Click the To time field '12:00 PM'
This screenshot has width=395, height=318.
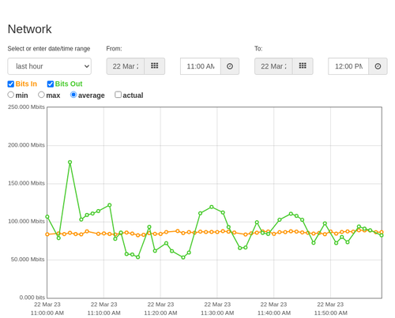pyautogui.click(x=348, y=66)
